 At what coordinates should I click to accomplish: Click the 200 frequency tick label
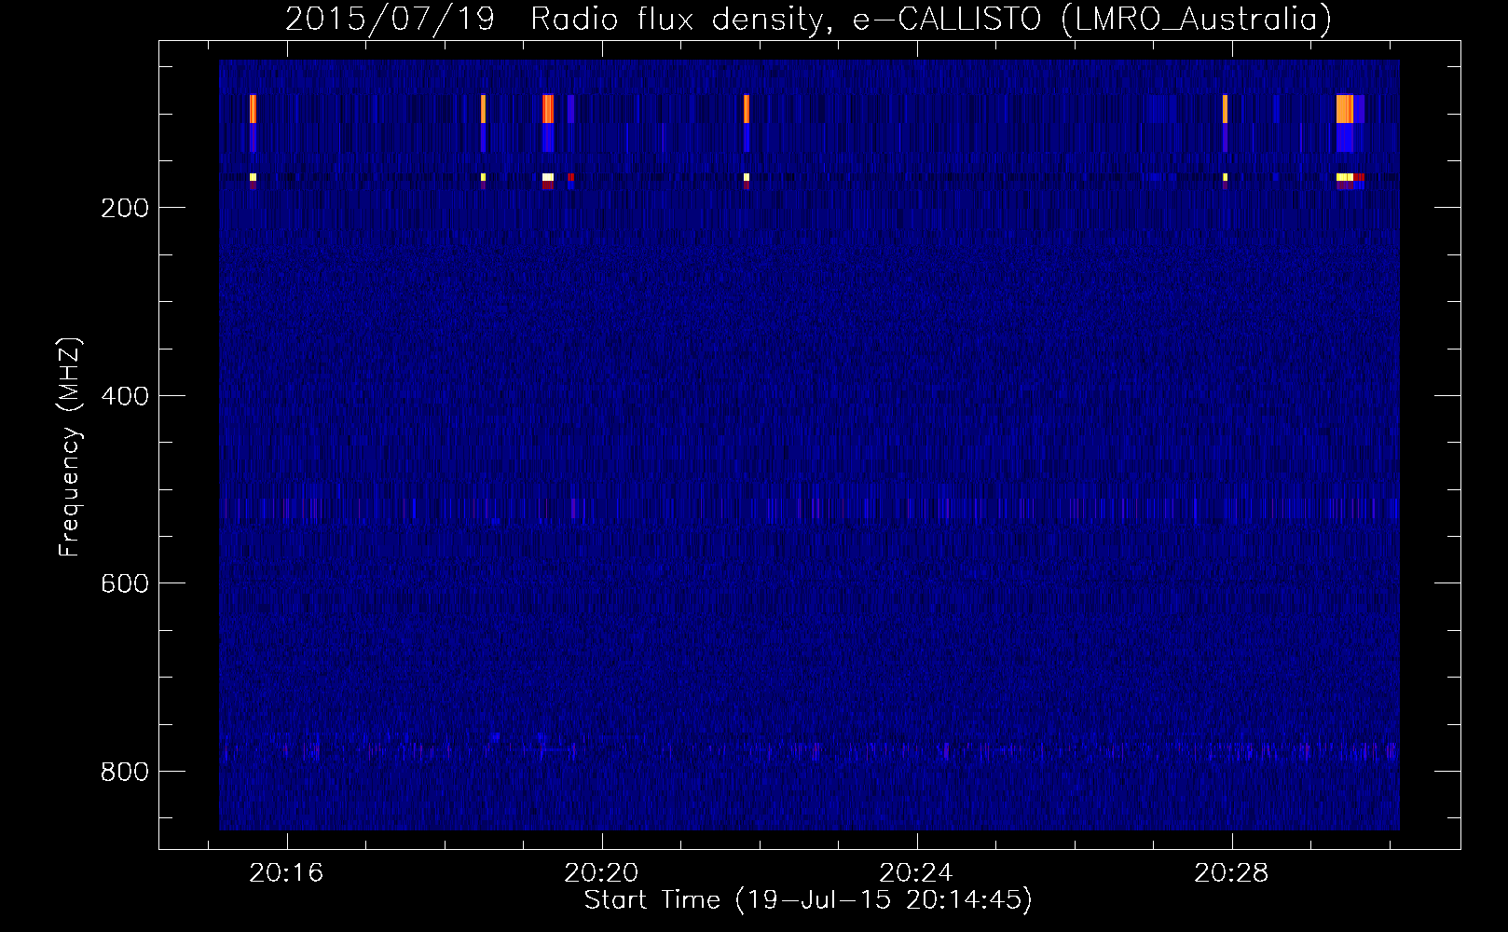124,208
